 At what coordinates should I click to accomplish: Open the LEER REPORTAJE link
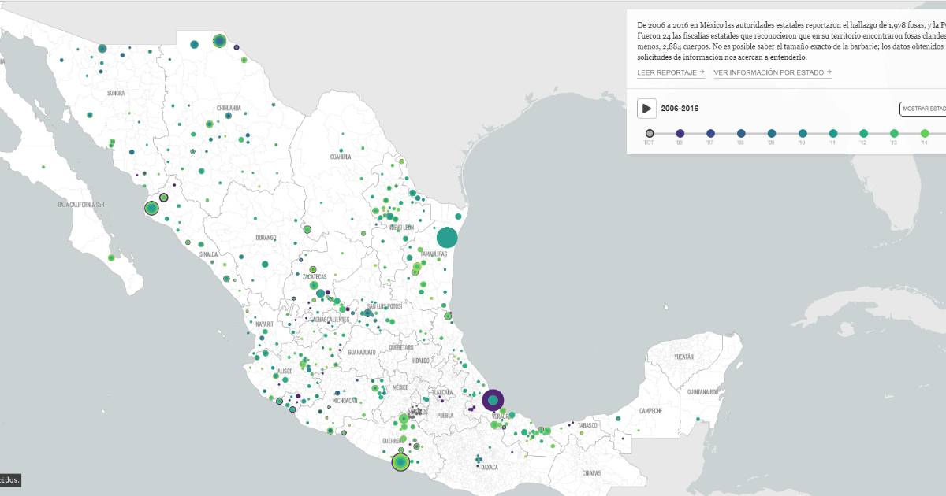coord(671,72)
